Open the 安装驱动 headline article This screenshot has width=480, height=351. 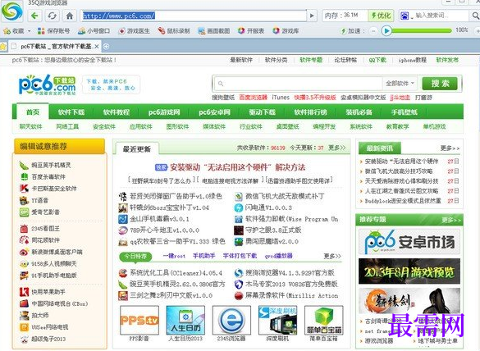point(238,167)
